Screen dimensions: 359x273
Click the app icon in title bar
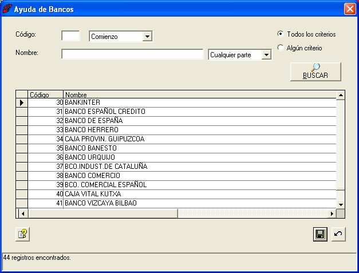7,9
